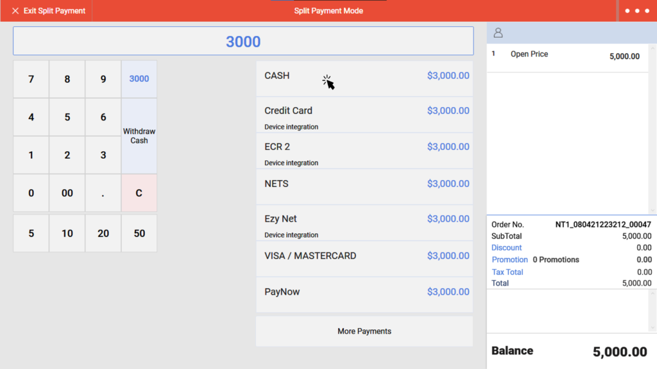
Task: Select CASH as the payment method
Action: (364, 76)
